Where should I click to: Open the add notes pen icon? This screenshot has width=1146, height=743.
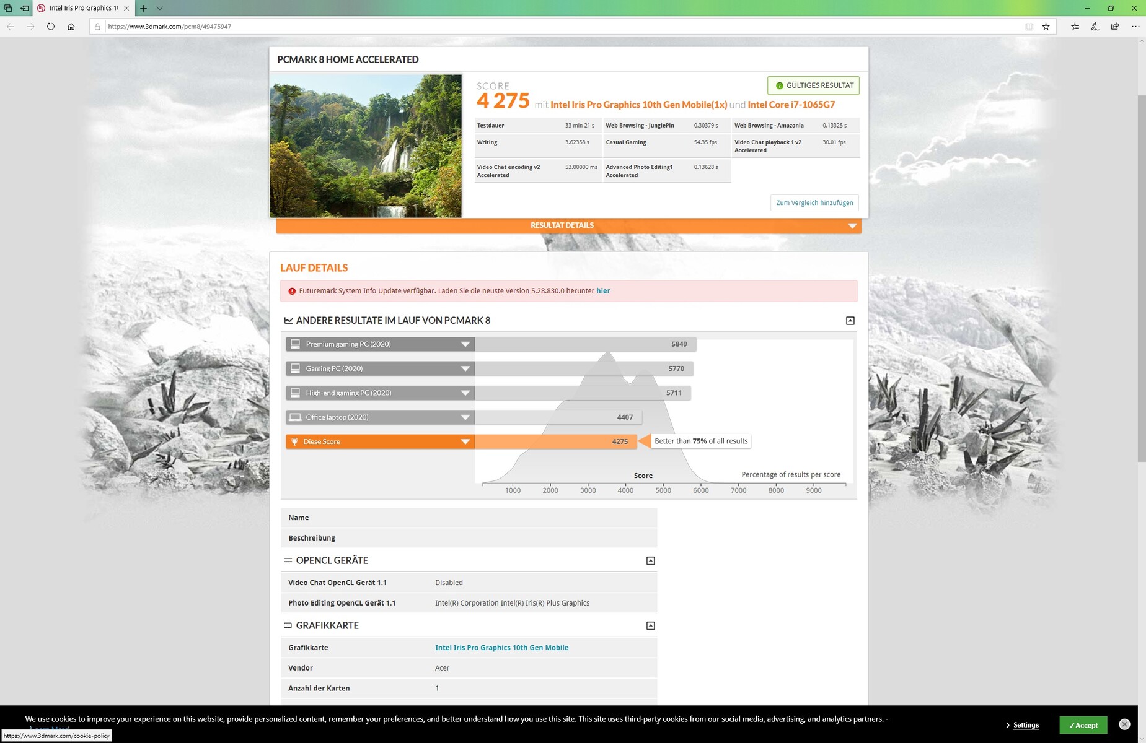[x=1095, y=27]
